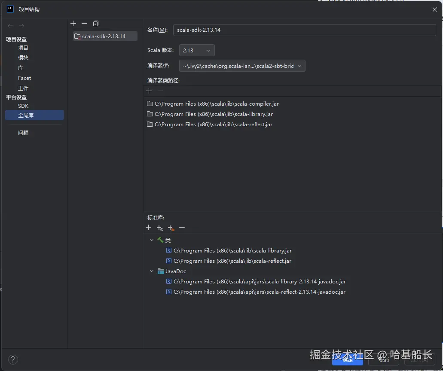Screen dimensions: 443x371
Task: Click the 应用 button
Action: pos(419,360)
